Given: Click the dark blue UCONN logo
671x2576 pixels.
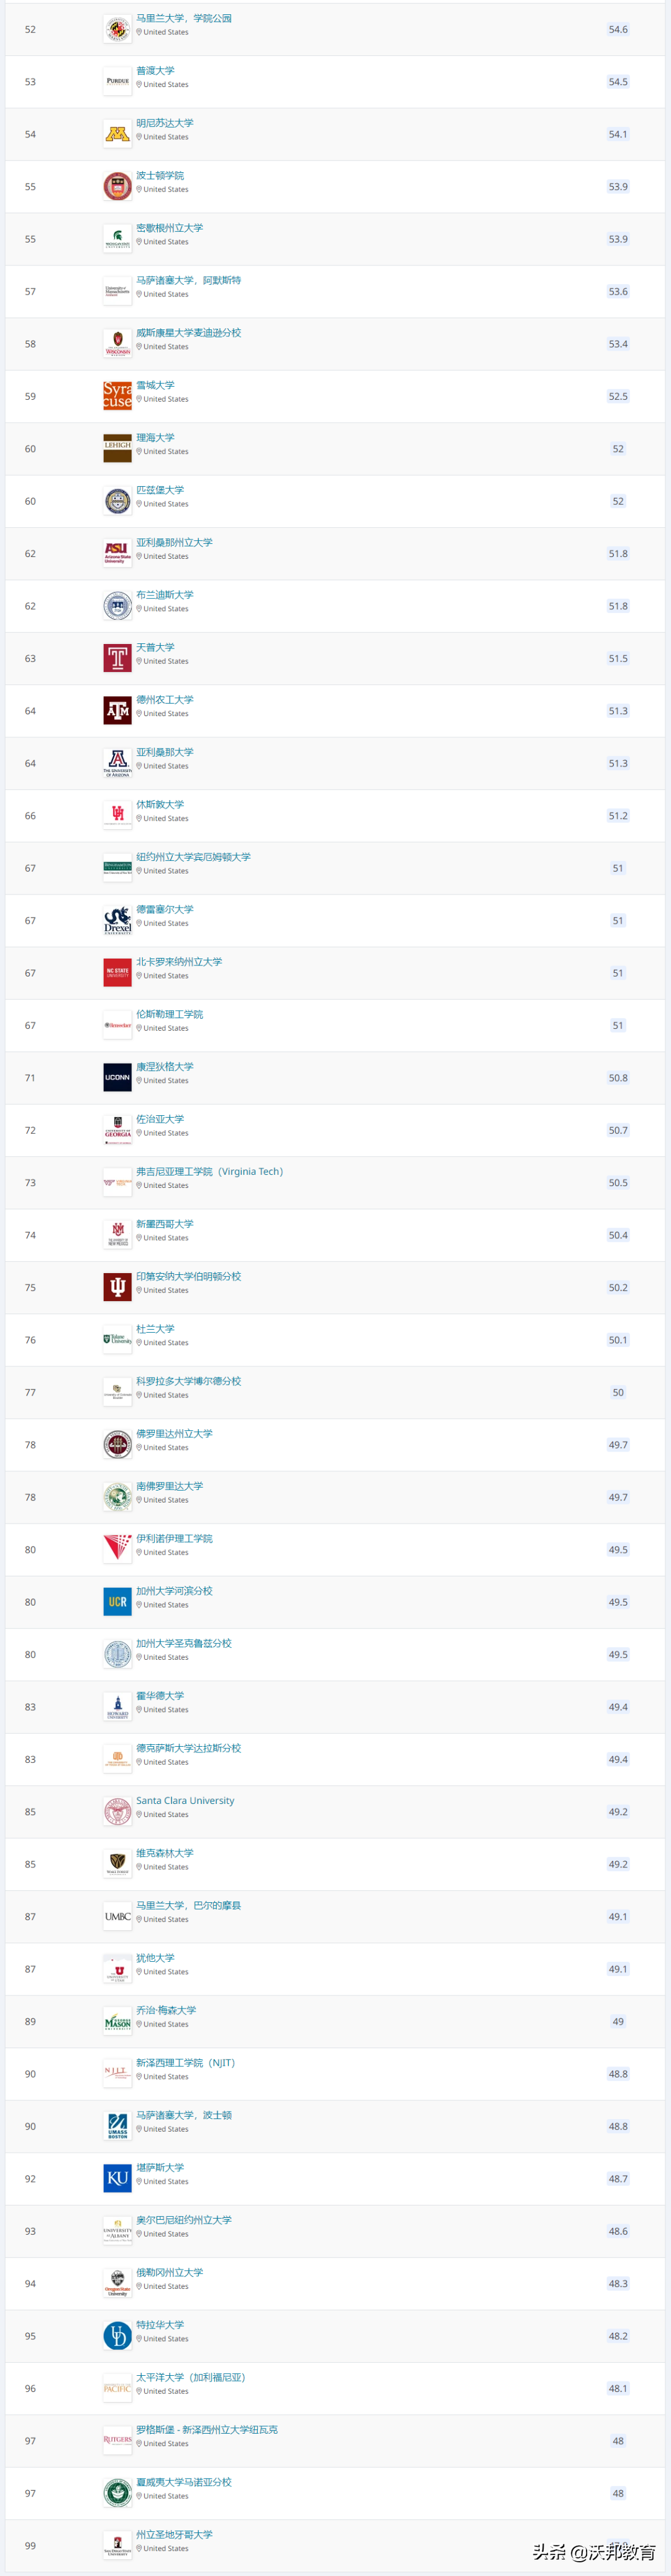Looking at the screenshot, I should click(x=117, y=1078).
